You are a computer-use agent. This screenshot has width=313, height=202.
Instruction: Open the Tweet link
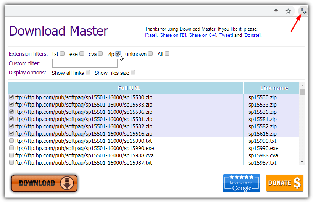click(226, 35)
